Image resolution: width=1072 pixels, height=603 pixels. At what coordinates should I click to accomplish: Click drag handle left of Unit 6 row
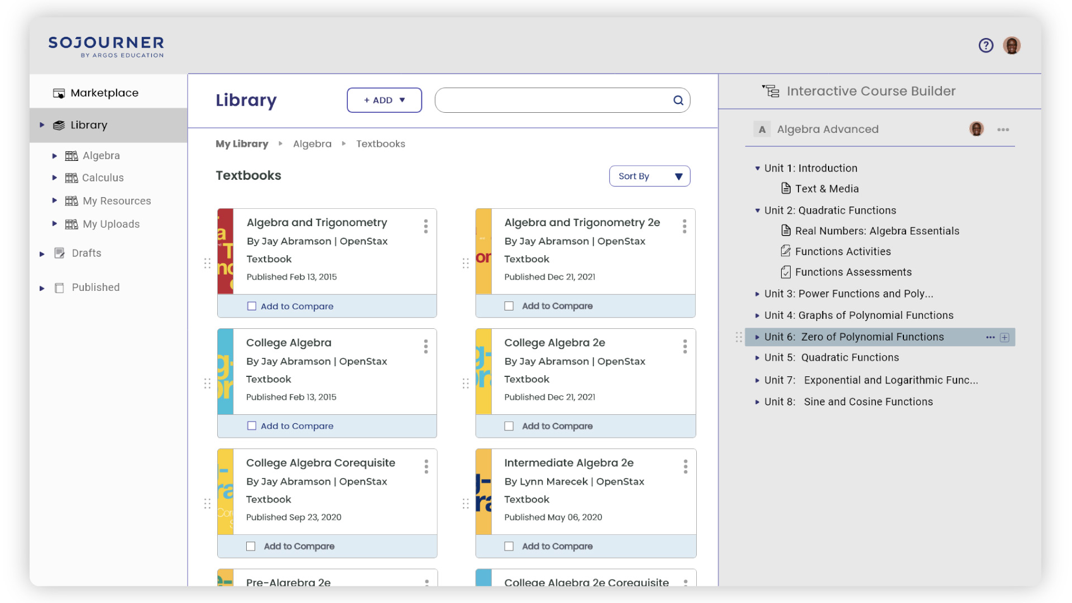click(x=739, y=337)
